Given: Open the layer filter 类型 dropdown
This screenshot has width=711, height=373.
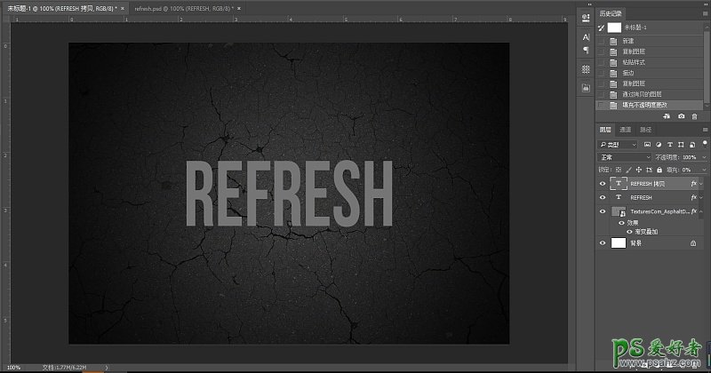Looking at the screenshot, I should 618,143.
